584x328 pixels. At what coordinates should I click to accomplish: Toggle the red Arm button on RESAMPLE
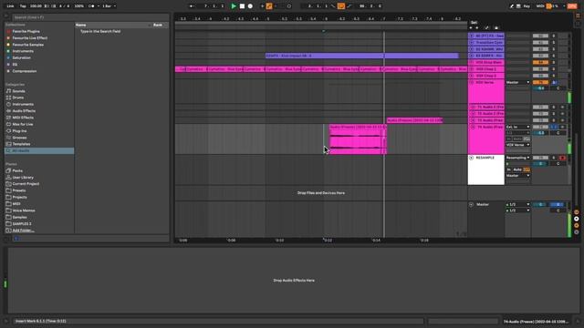coord(562,158)
